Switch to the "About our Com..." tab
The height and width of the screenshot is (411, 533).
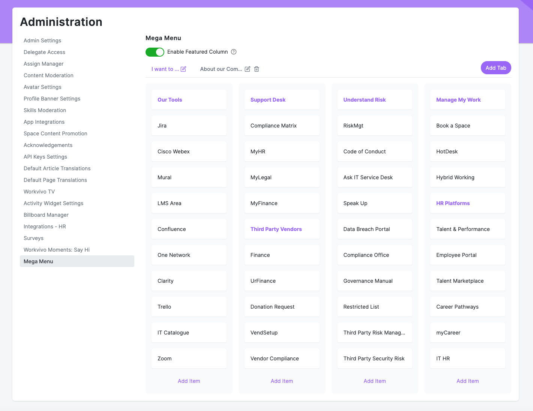coord(221,69)
